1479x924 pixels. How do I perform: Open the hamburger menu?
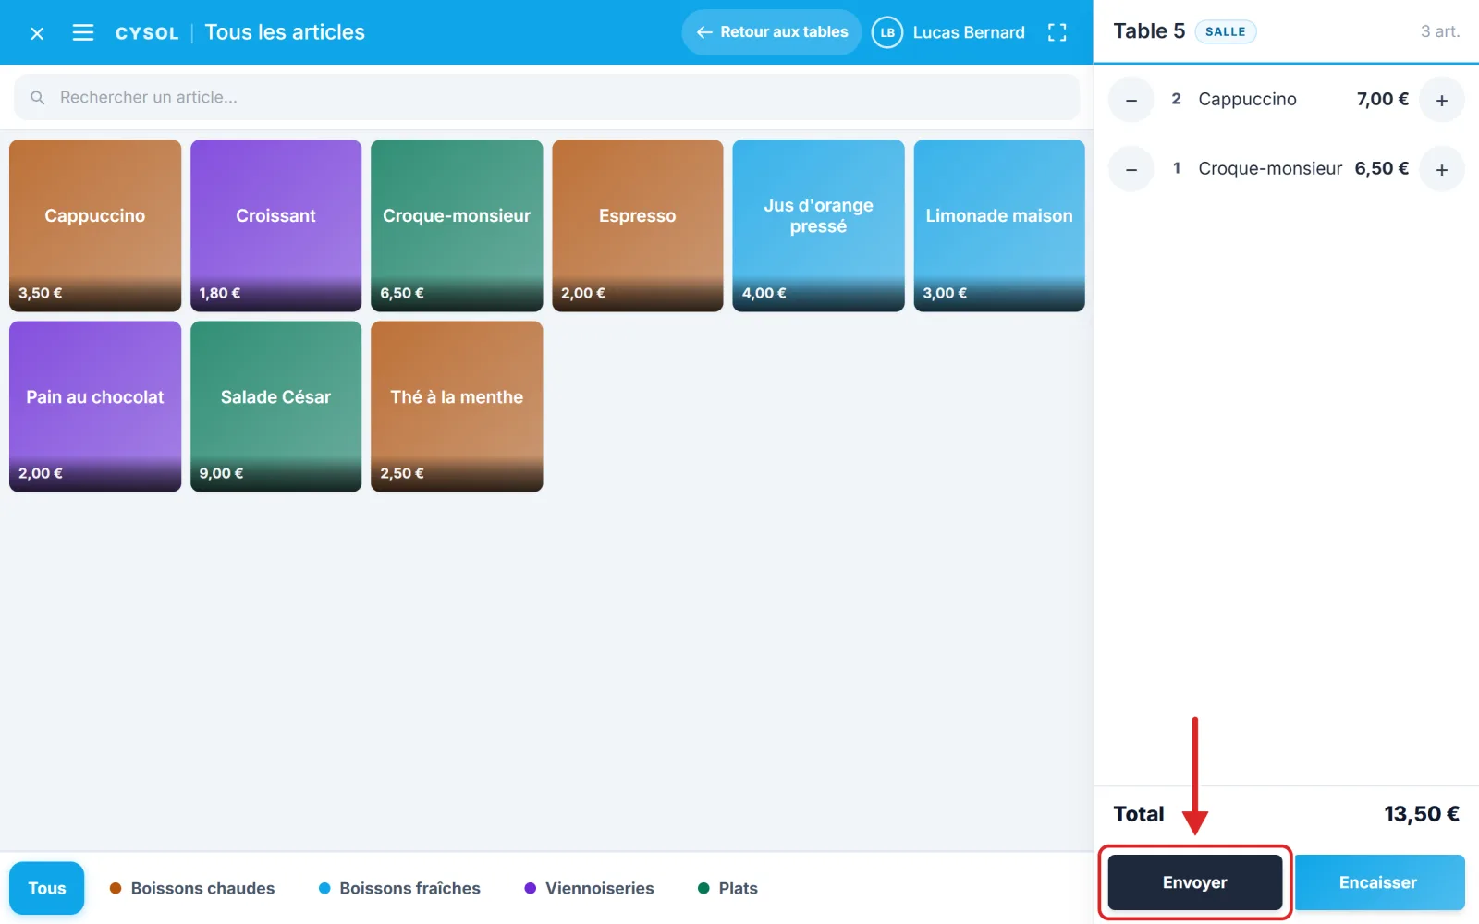pyautogui.click(x=83, y=33)
